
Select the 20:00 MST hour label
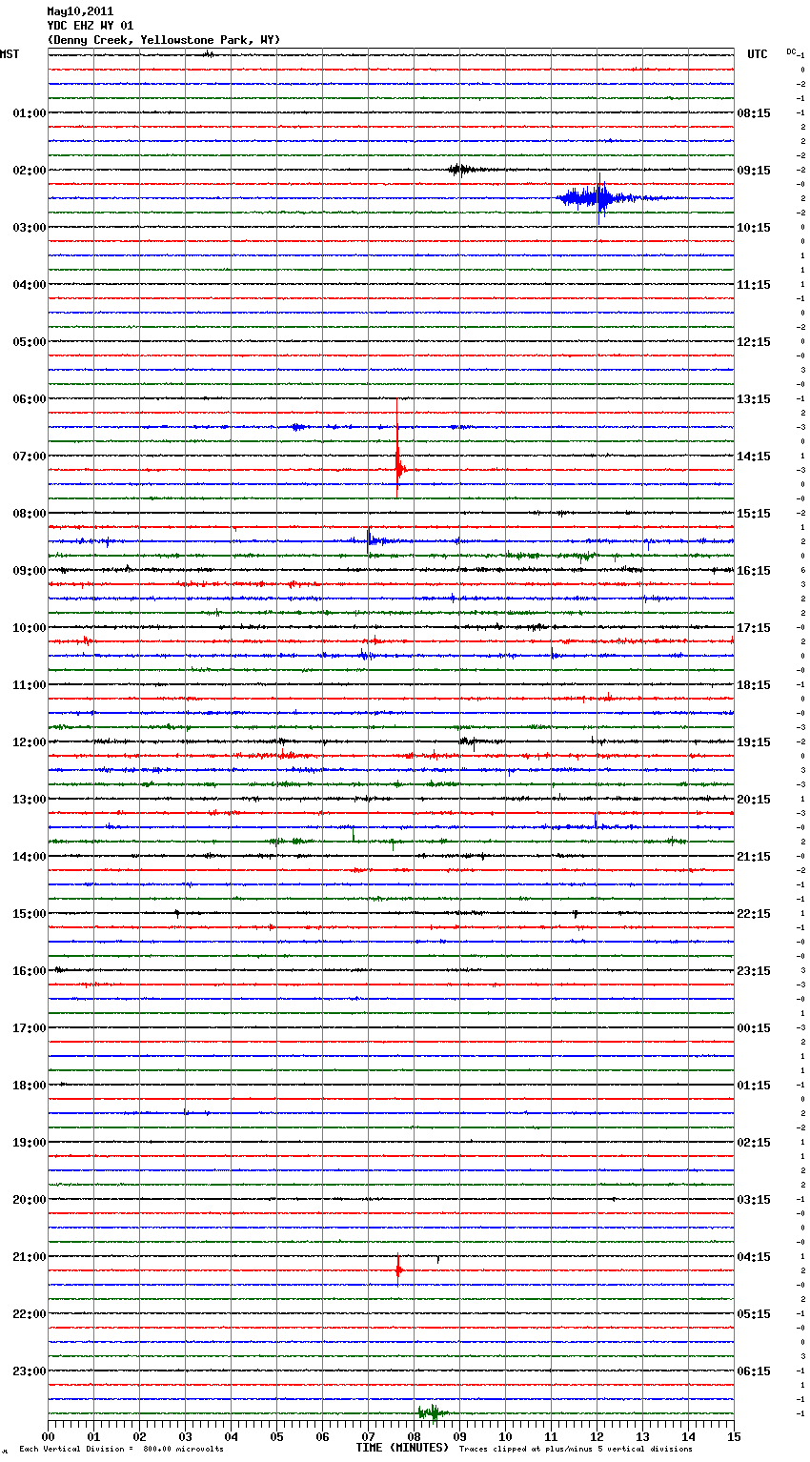(x=30, y=1200)
